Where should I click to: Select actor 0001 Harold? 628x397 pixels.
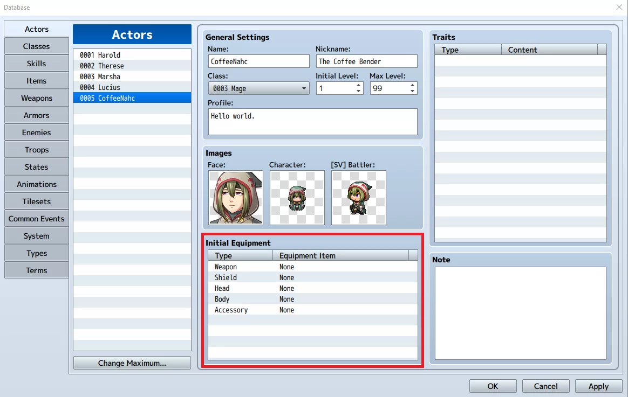[x=132, y=55]
